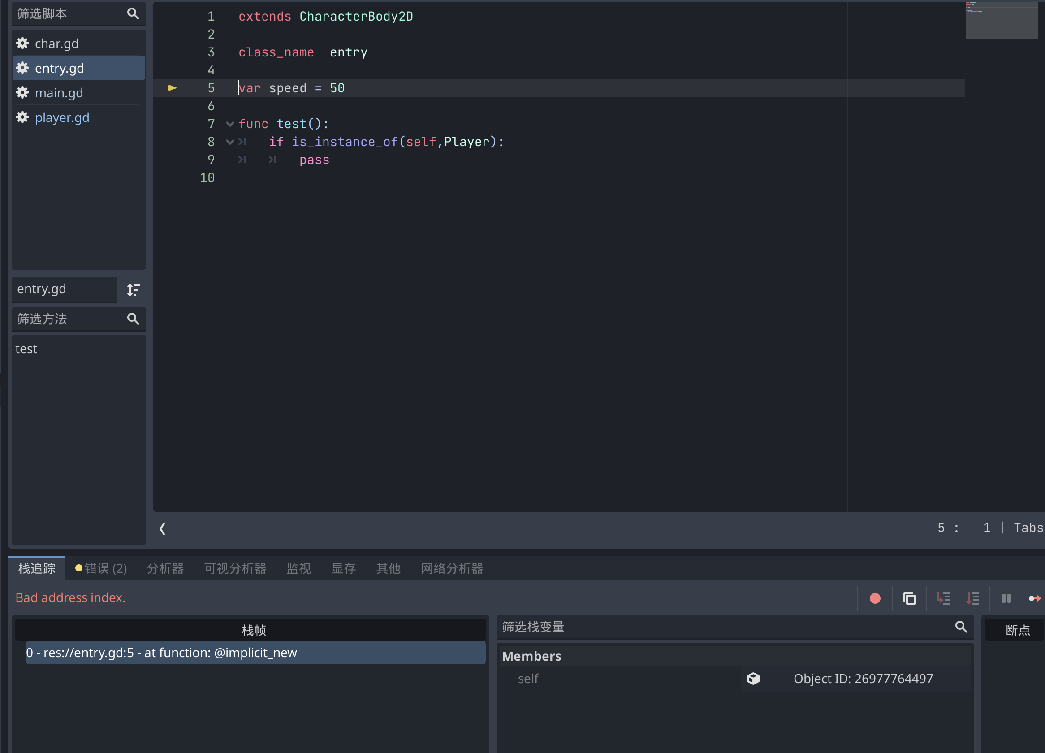The width and height of the screenshot is (1045, 753).
Task: Click the Object ID 26977764497 link
Action: point(863,678)
